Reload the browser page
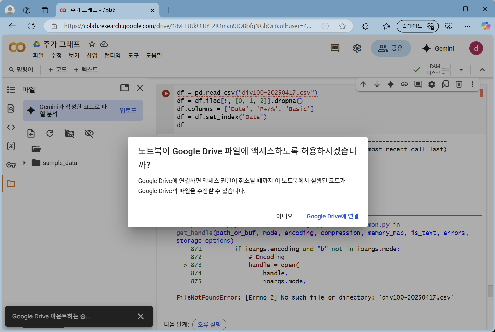 pos(31,26)
